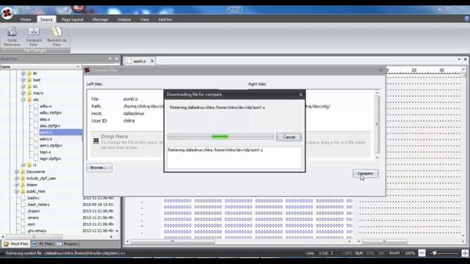Click the macro folder icon in tree
The width and height of the screenshot is (470, 264).
coord(29,93)
